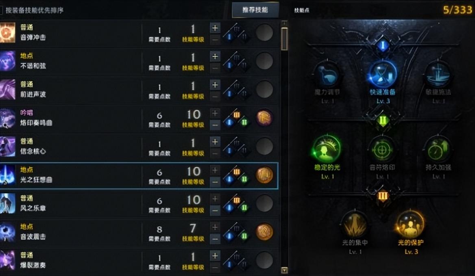
Task: Click the skill list scrollbar thumb
Action: click(x=284, y=39)
